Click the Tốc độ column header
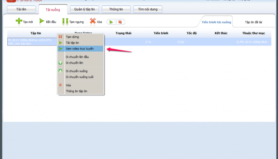Viewport: 278px width, 159px height. click(192, 33)
